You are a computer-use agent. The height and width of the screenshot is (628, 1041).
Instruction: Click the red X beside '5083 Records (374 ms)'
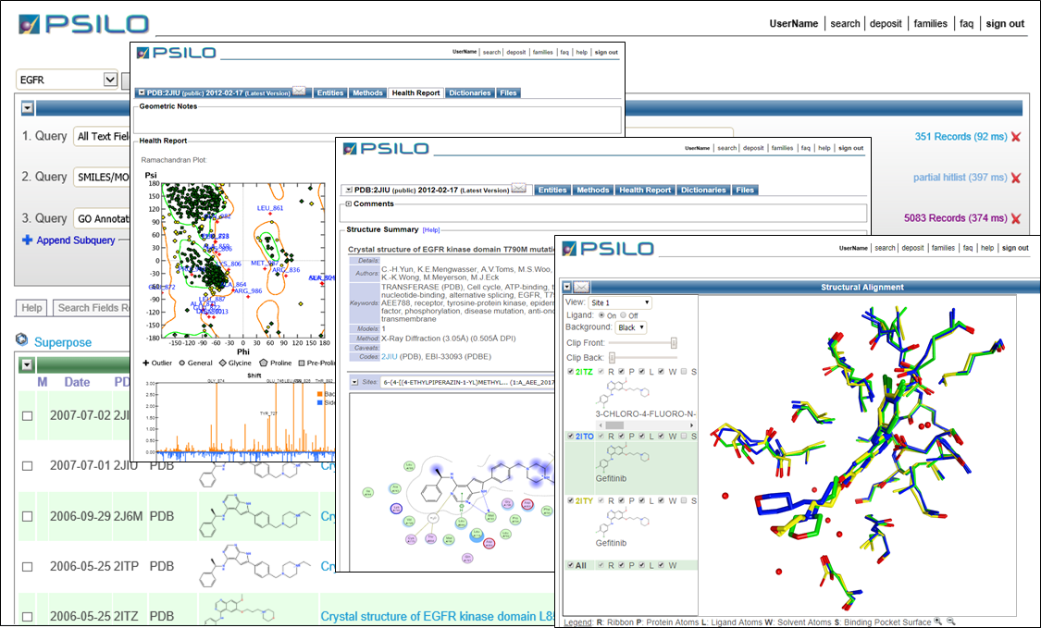[x=1016, y=218]
